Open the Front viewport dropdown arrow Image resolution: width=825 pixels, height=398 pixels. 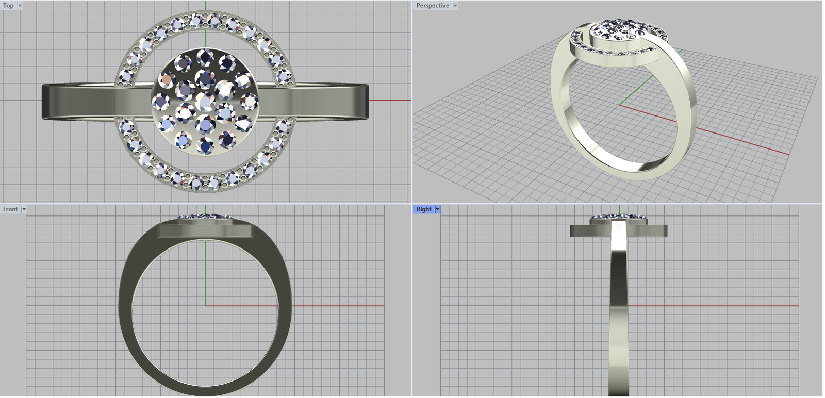click(x=24, y=209)
